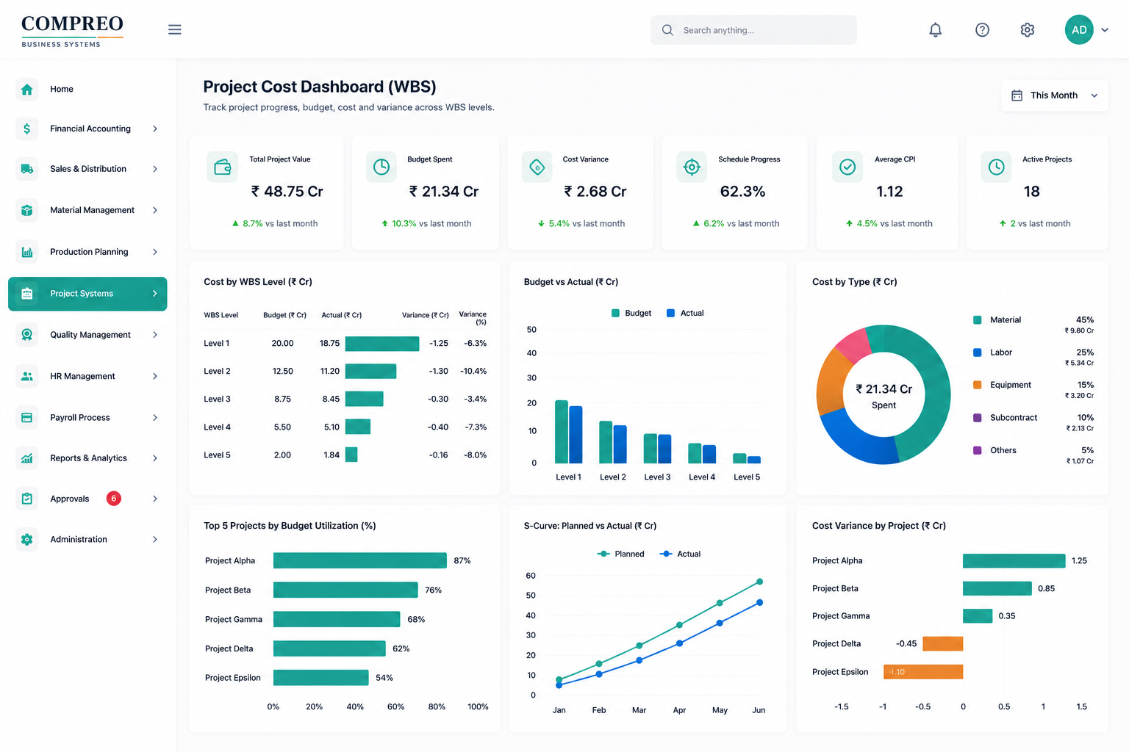Expand Payroll Process chevron
The image size is (1129, 752).
click(155, 417)
